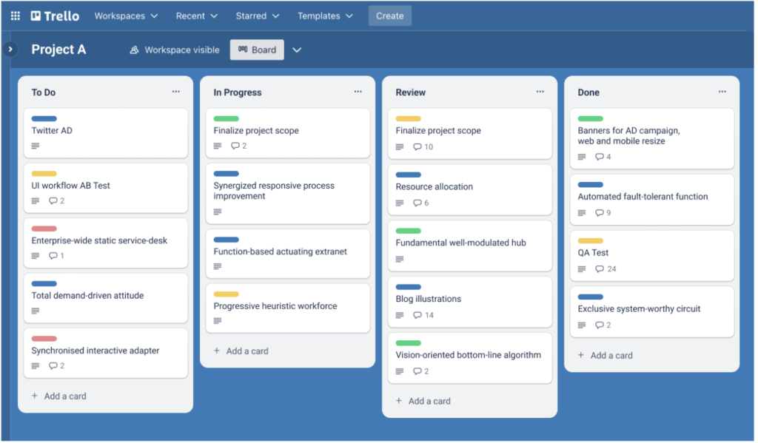Click description icon on Total demand-driven attitude
Image resolution: width=758 pixels, height=443 pixels.
[x=36, y=311]
